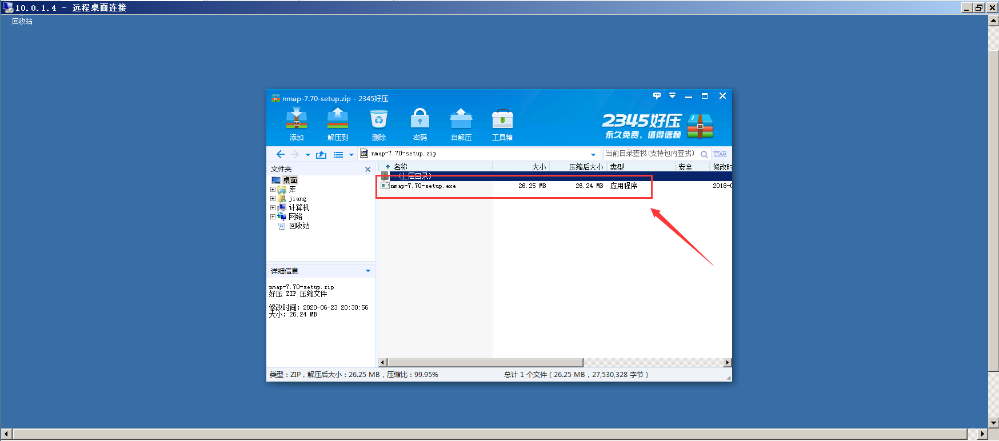Viewport: 999px width, 441px height.
Task: Expand the 网络 tree node
Action: coord(273,217)
